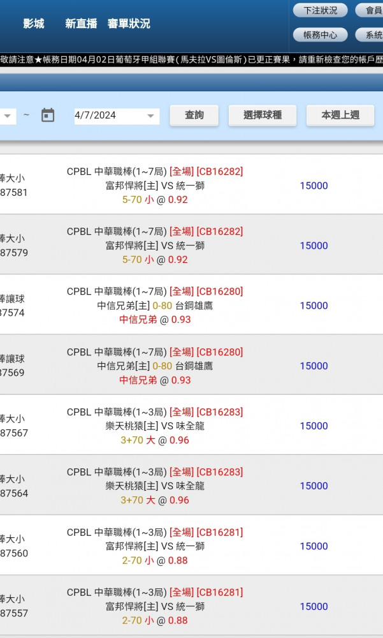The image size is (383, 638).
Task: Expand the partially hidden start date dropdown
Action: pyautogui.click(x=7, y=116)
